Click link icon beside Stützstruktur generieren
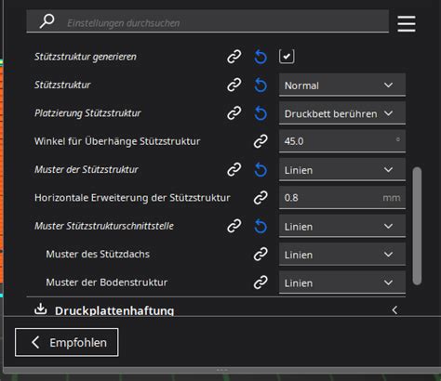Image resolution: width=441 pixels, height=381 pixels. 234,57
